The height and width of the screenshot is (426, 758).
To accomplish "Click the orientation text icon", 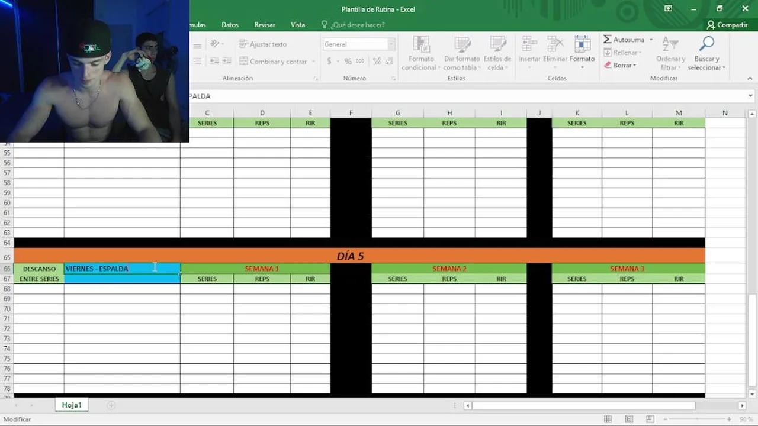I will pyautogui.click(x=214, y=44).
